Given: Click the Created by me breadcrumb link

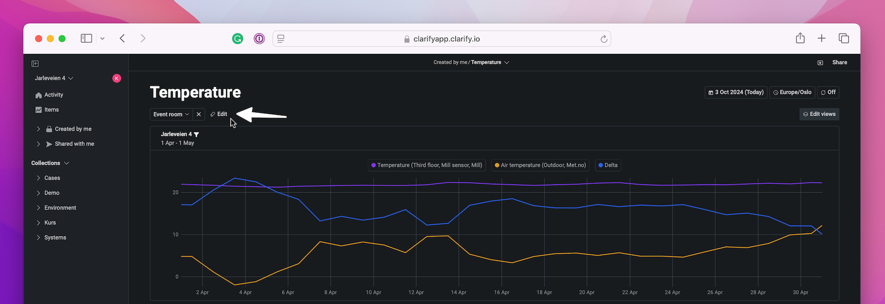Looking at the screenshot, I should point(450,62).
